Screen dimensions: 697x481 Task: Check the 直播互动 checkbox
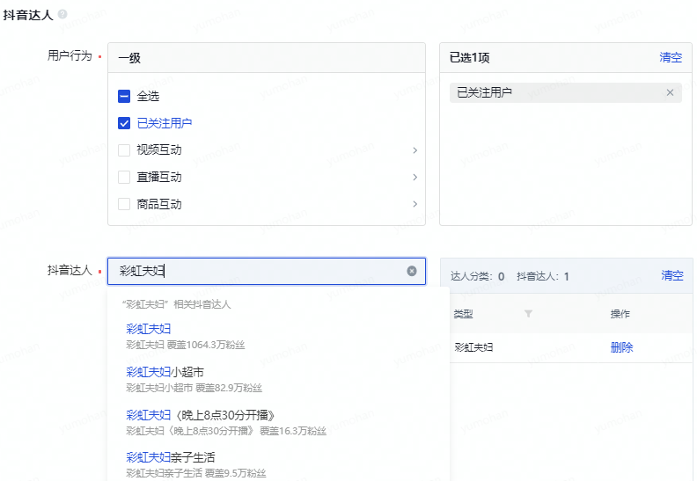pos(124,178)
